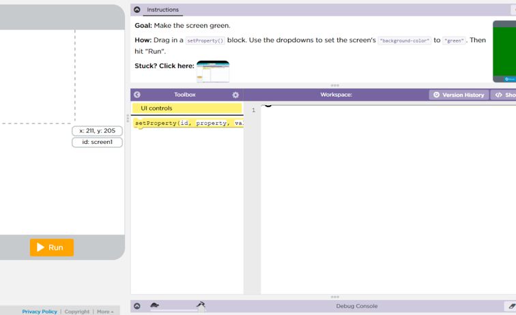Image resolution: width=516 pixels, height=315 pixels.
Task: Collapse the Instructions panel with arrow icon
Action: click(x=137, y=10)
